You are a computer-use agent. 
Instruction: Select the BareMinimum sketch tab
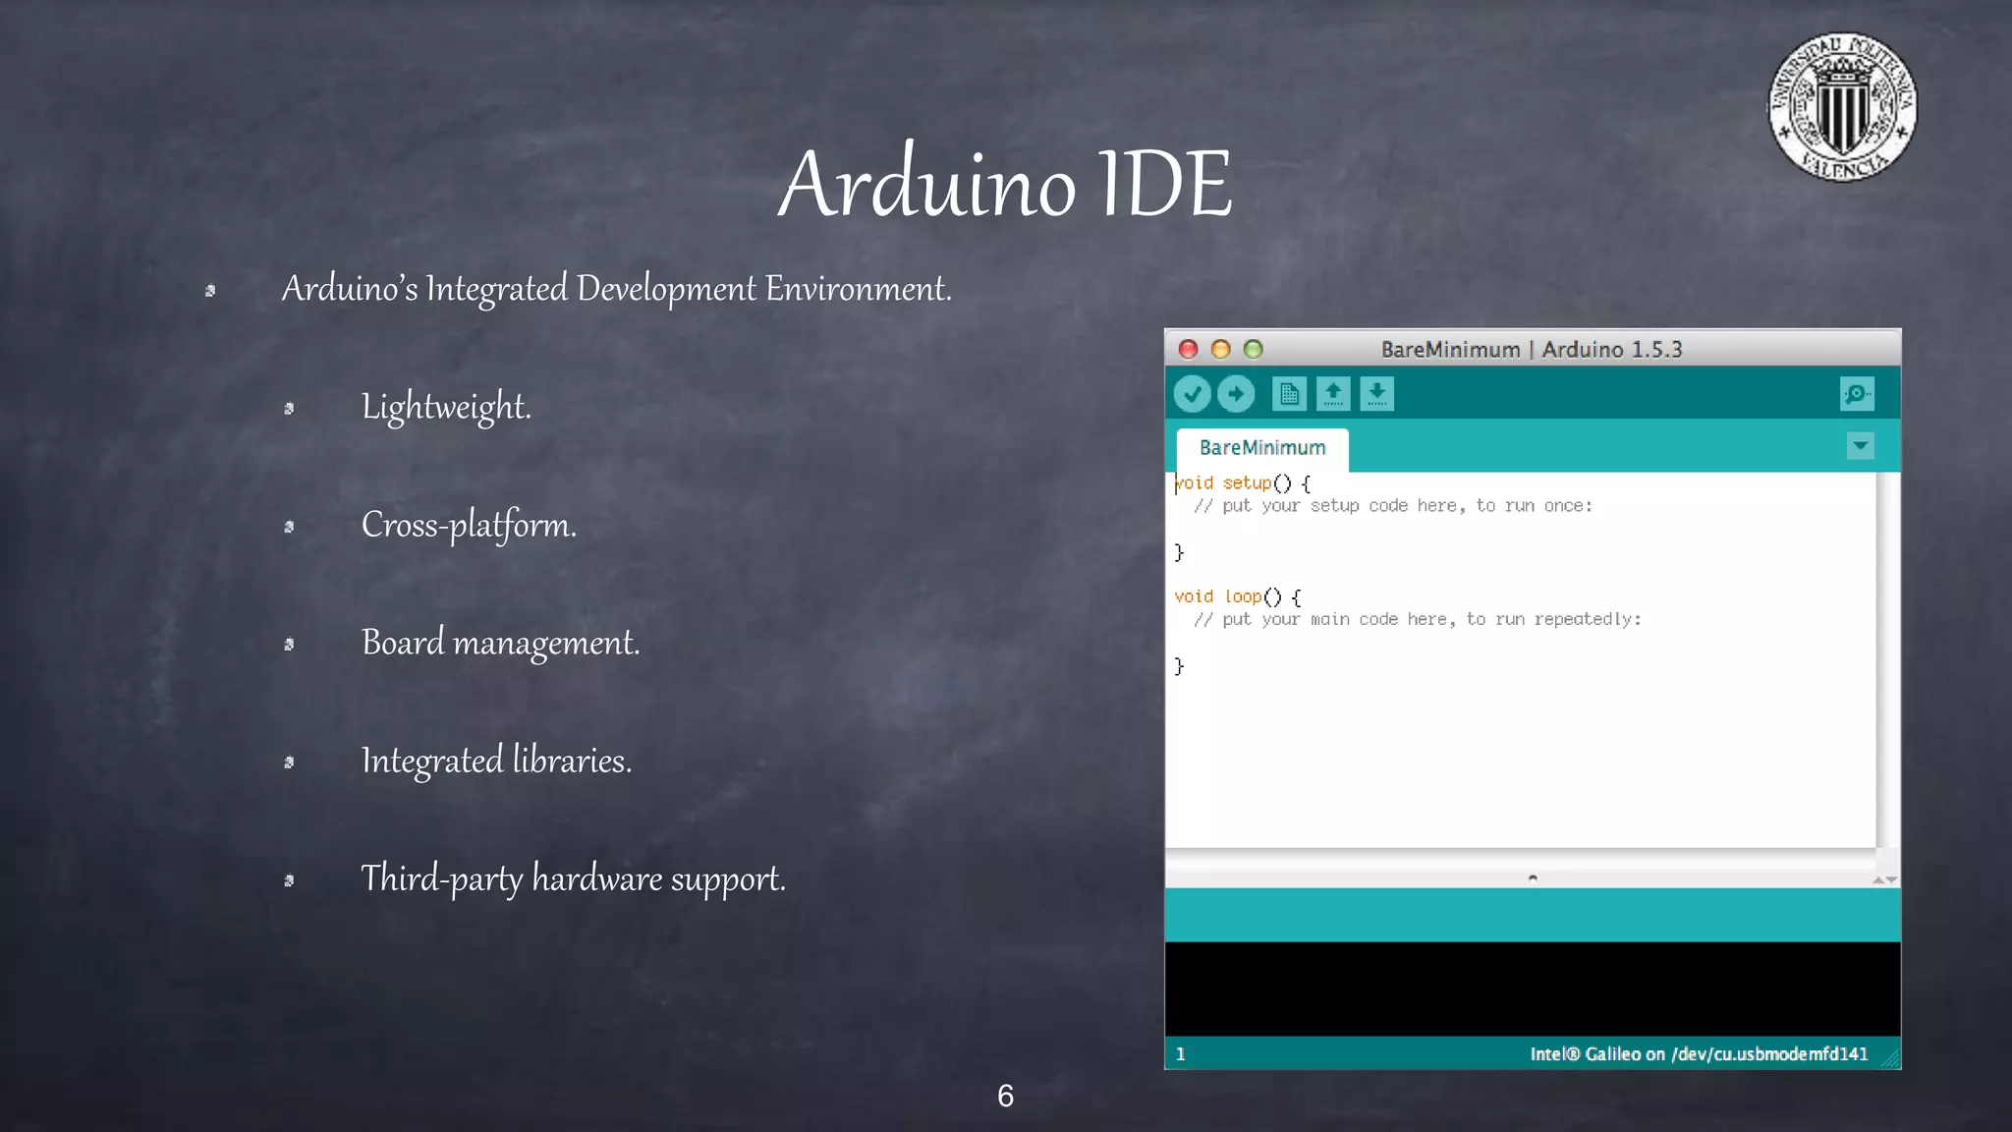[x=1262, y=449]
